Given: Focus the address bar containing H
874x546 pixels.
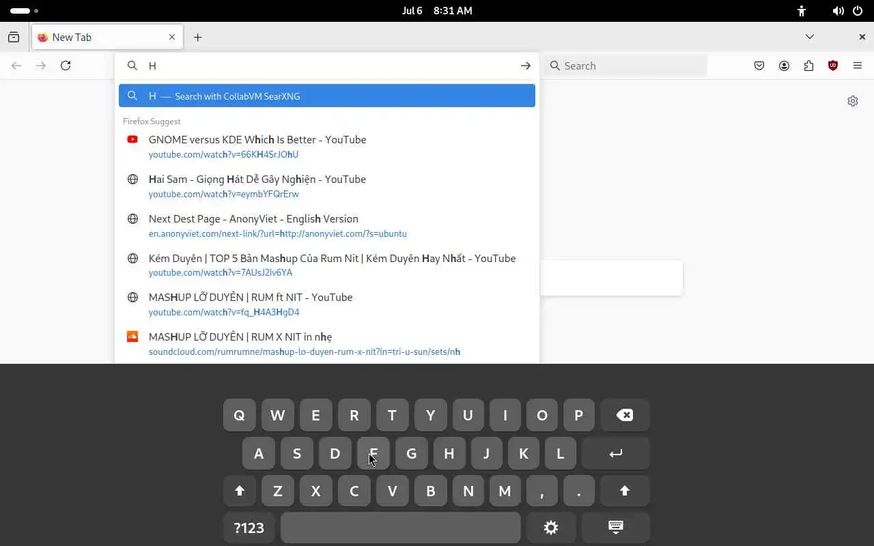Looking at the screenshot, I should pos(328,66).
